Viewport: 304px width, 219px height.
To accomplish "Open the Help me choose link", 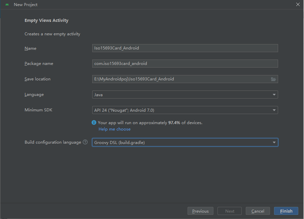I will [114, 129].
